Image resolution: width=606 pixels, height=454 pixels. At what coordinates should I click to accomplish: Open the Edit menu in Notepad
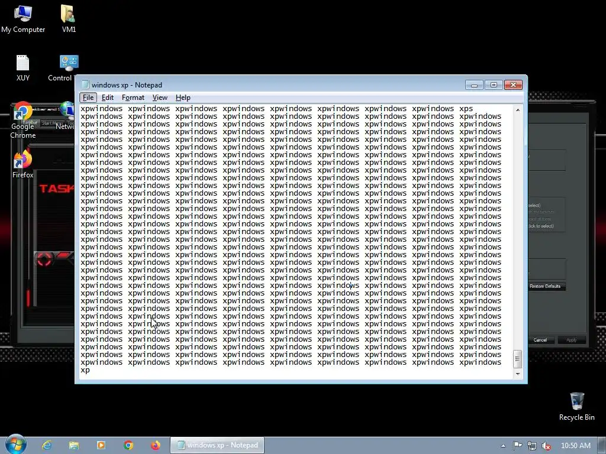coord(108,98)
